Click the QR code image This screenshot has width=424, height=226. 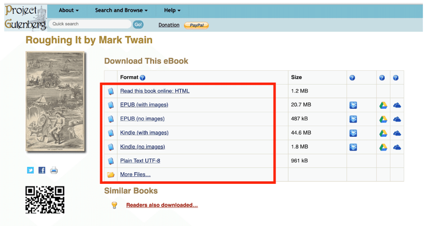pyautogui.click(x=45, y=200)
